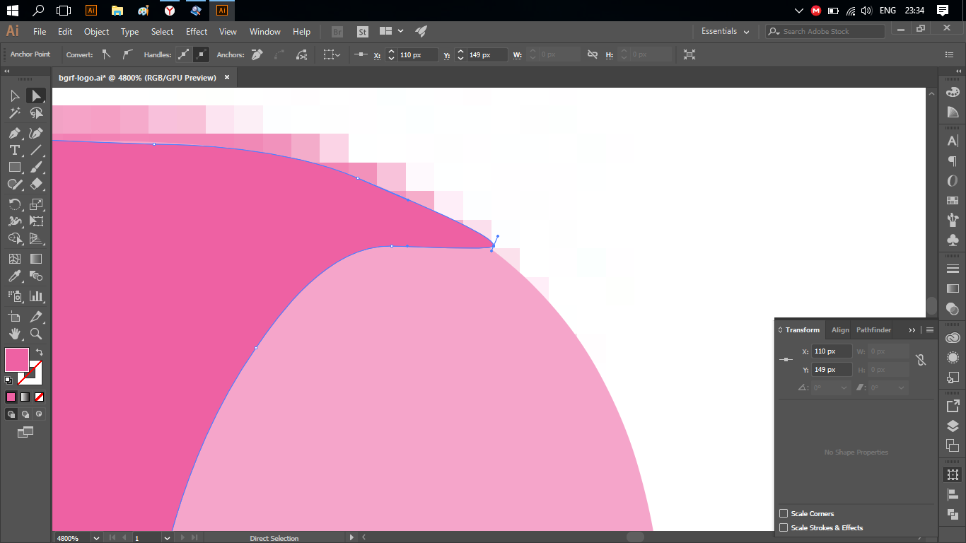Activate the Type tool

point(15,150)
